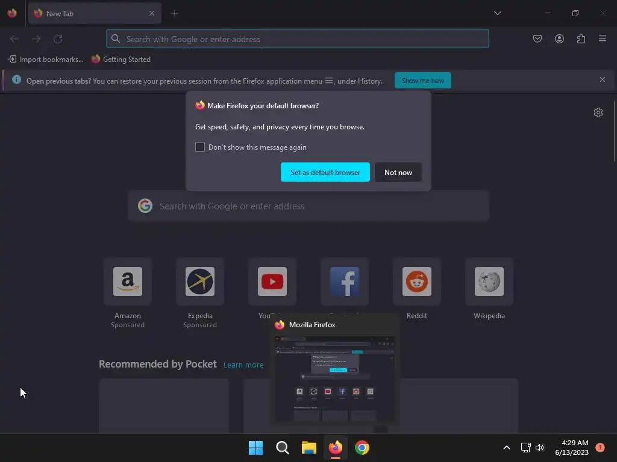The height and width of the screenshot is (462, 617).
Task: Open the notification badge in the tray
Action: coord(600,448)
